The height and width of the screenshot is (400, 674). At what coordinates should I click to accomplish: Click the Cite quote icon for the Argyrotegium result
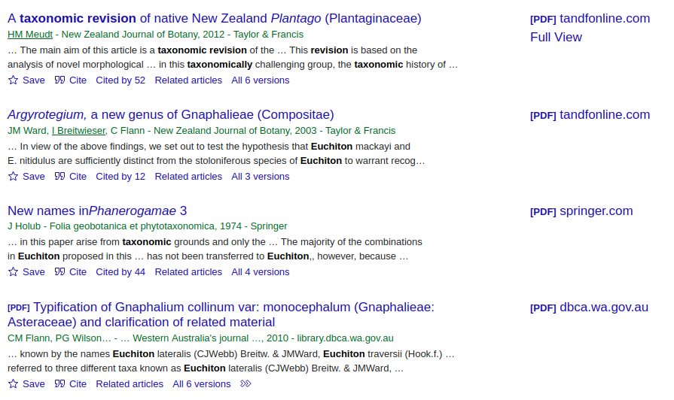tap(59, 176)
